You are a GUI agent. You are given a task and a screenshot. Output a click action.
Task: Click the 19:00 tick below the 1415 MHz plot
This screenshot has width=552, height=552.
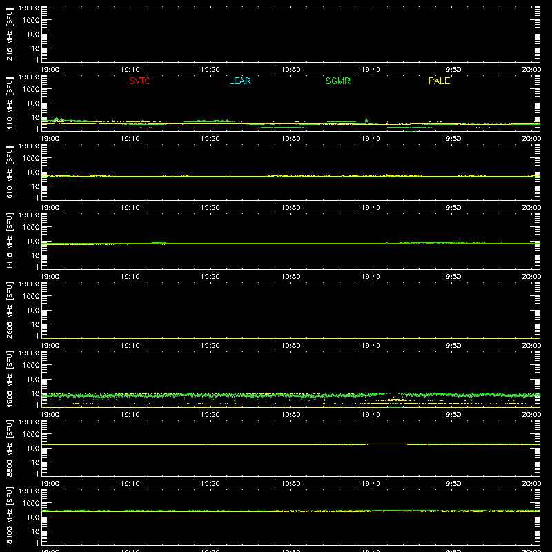[50, 277]
